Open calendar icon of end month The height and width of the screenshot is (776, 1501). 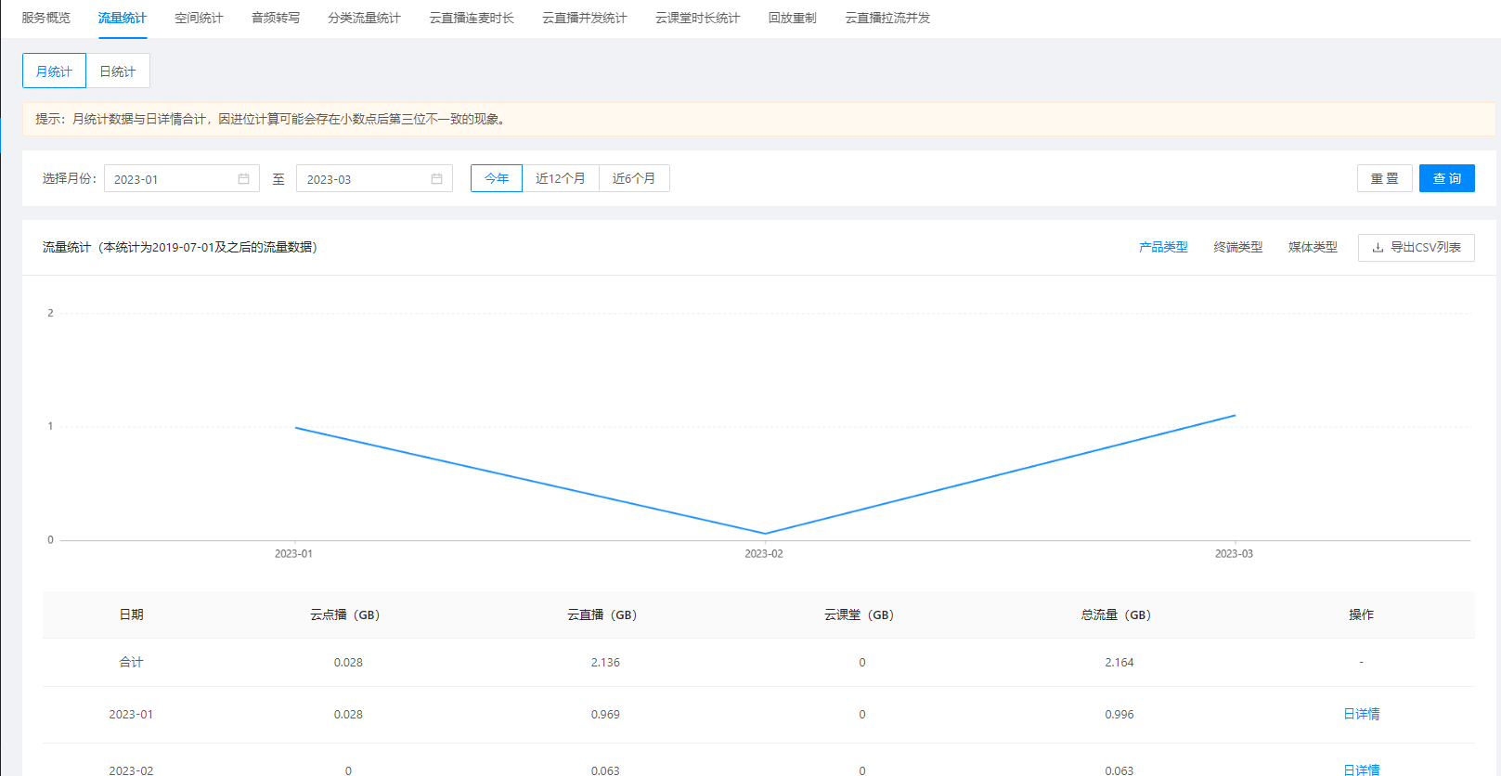click(436, 178)
